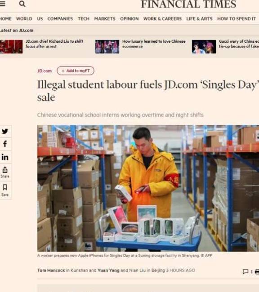
Task: Open comments speech bubble icon
Action: pos(246,272)
